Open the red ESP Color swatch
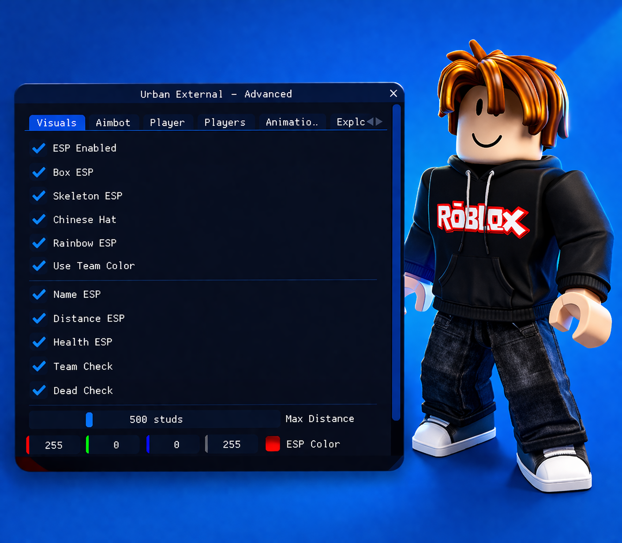This screenshot has width=622, height=543. pos(273,444)
